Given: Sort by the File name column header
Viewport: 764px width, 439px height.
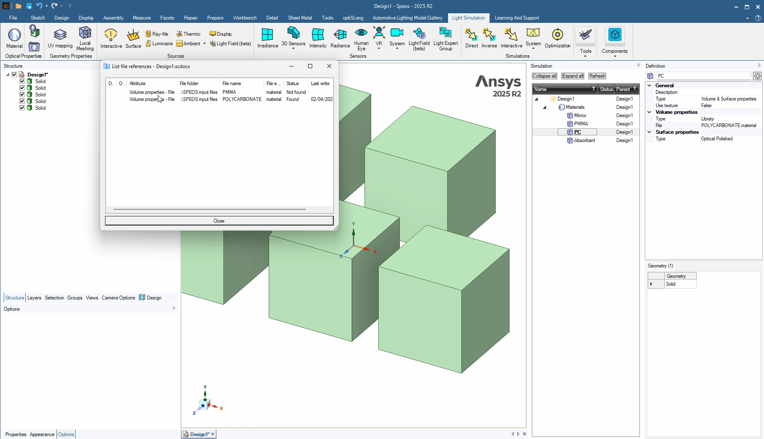Looking at the screenshot, I should pyautogui.click(x=242, y=83).
